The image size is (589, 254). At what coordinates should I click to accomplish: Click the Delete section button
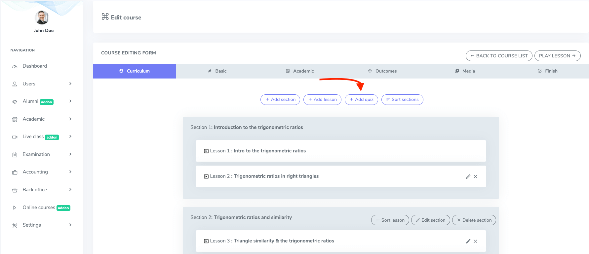pos(474,220)
